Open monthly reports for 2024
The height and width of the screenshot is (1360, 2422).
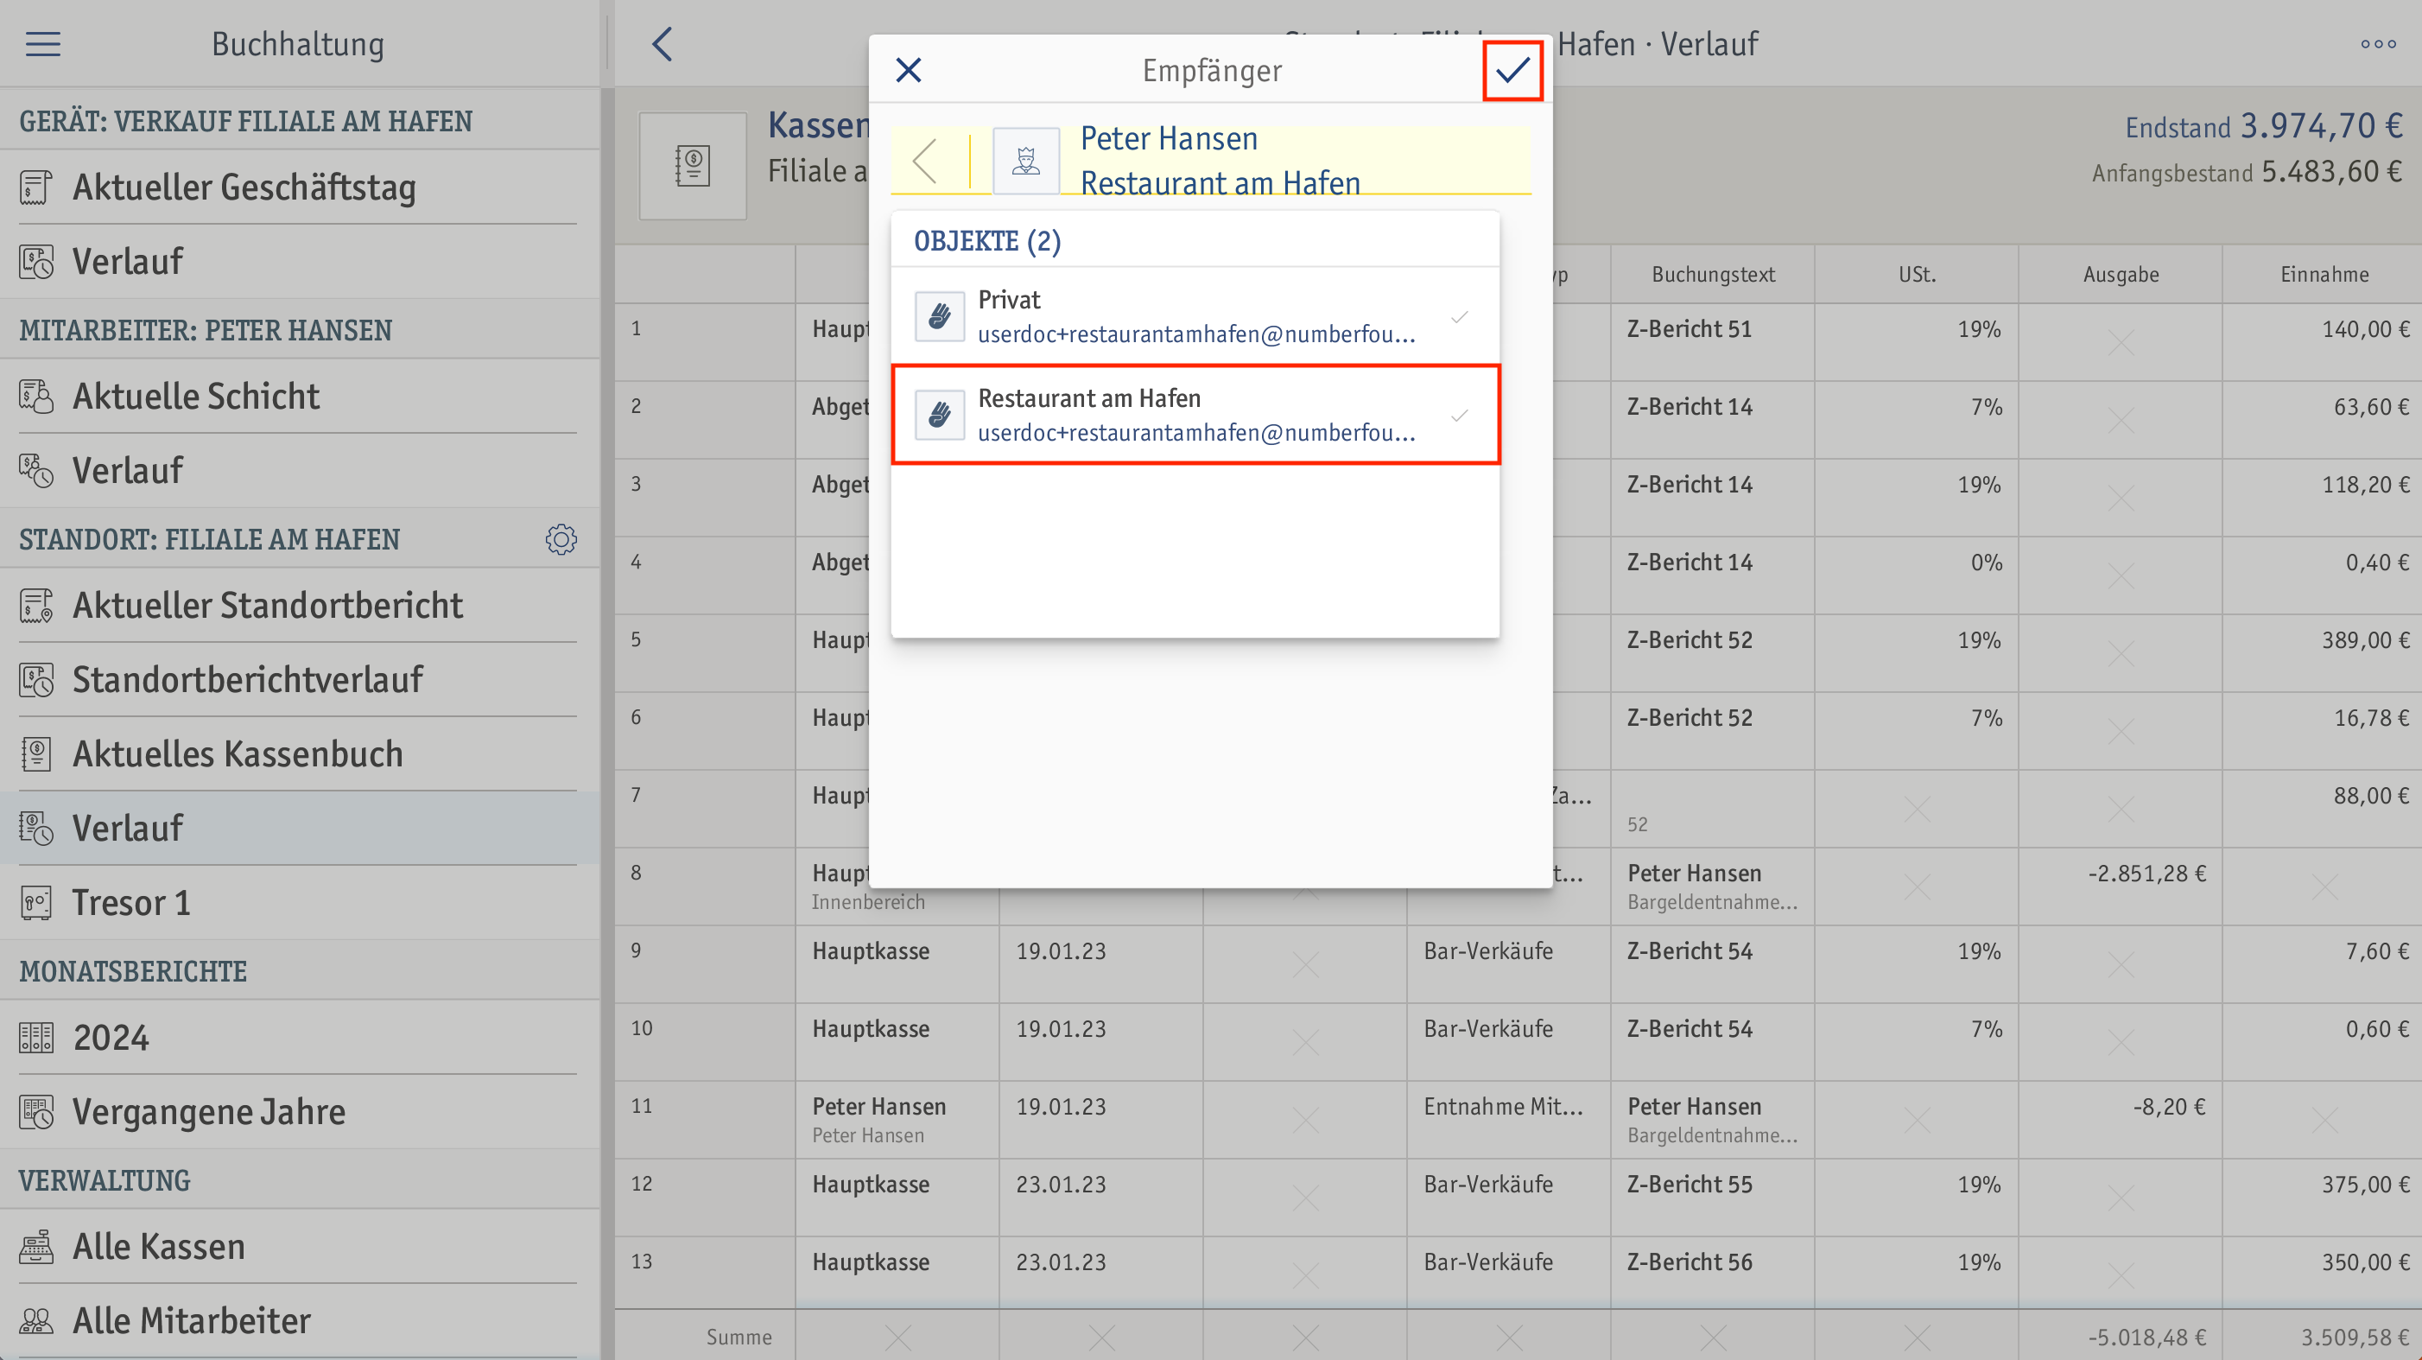pos(299,1039)
